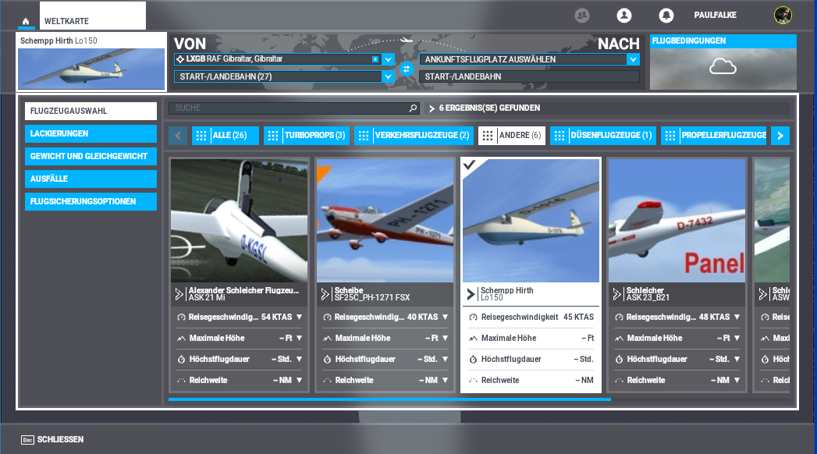Select the WELTKARTE tab
Screen dimensions: 817x454
(93, 16)
